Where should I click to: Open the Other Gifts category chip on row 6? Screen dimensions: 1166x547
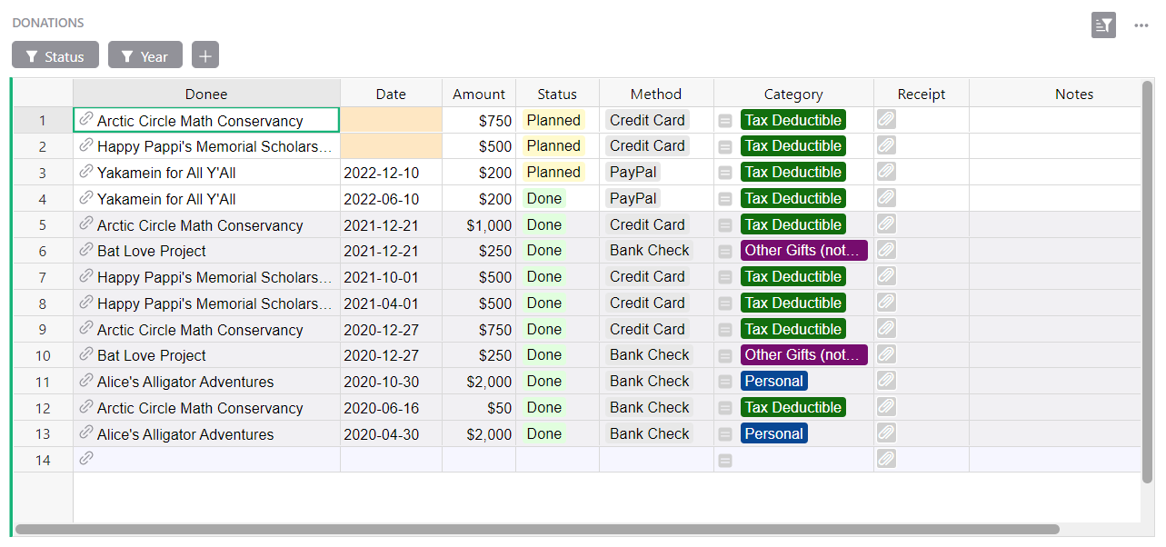[803, 250]
